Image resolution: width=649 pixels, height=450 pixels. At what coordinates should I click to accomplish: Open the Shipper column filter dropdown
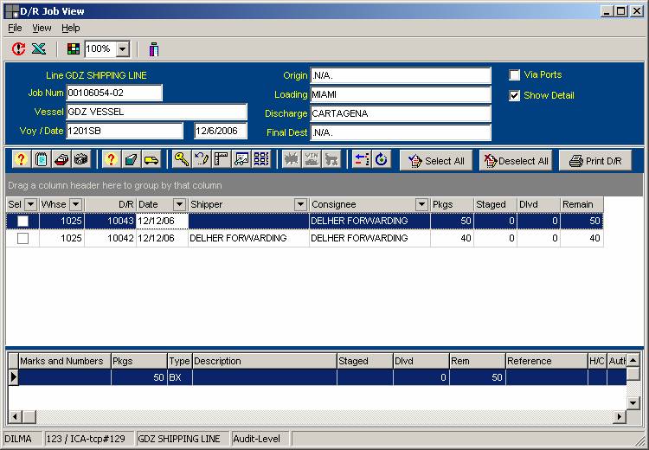pyautogui.click(x=300, y=204)
